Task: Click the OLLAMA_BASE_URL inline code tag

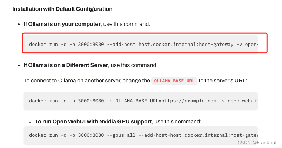Action: 174,81
